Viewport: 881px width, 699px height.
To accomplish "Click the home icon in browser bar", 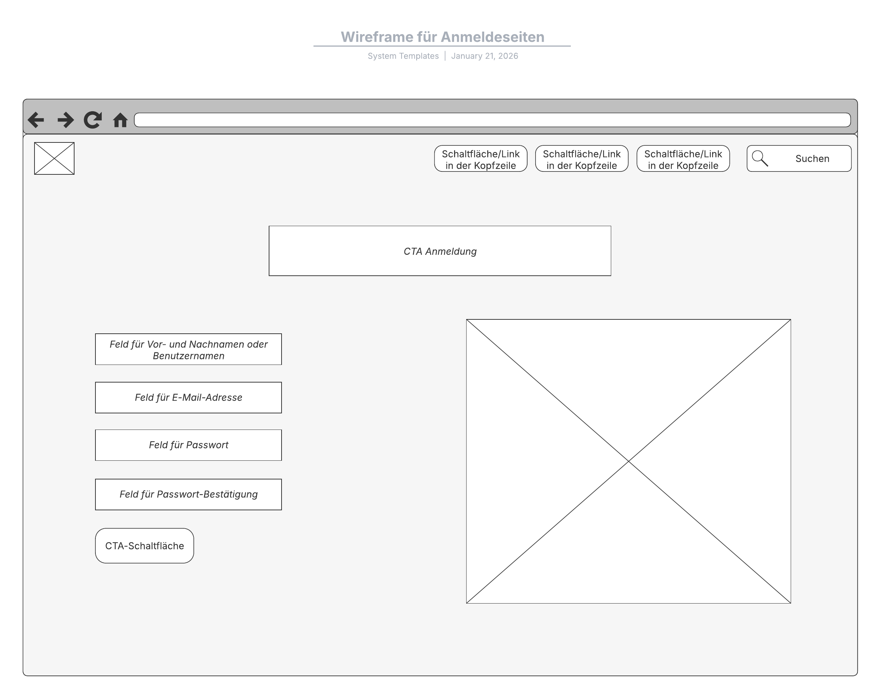I will (120, 120).
